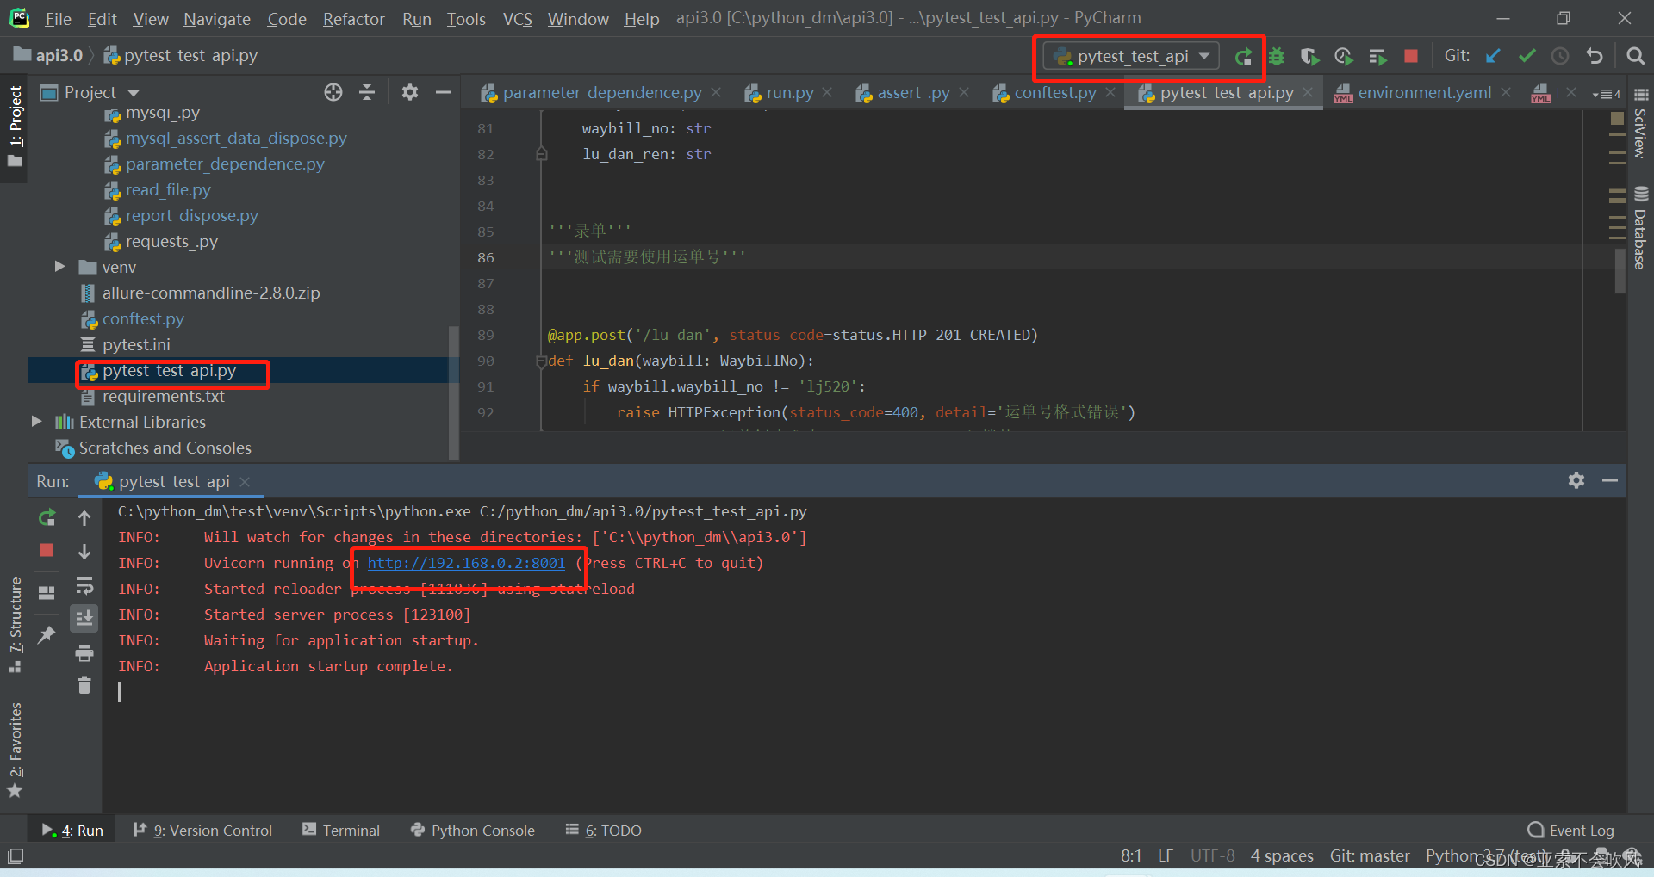Image resolution: width=1654 pixels, height=877 pixels.
Task: Update project via Git blue arrow
Action: 1493,56
